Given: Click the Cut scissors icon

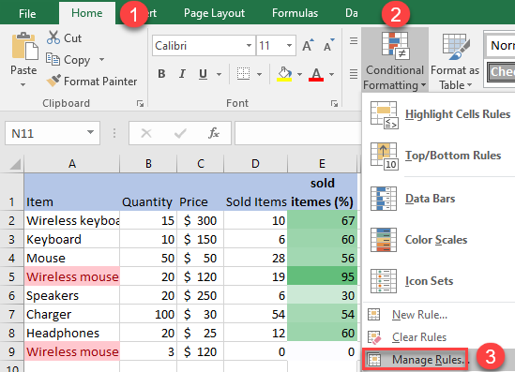Looking at the screenshot, I should [x=53, y=37].
